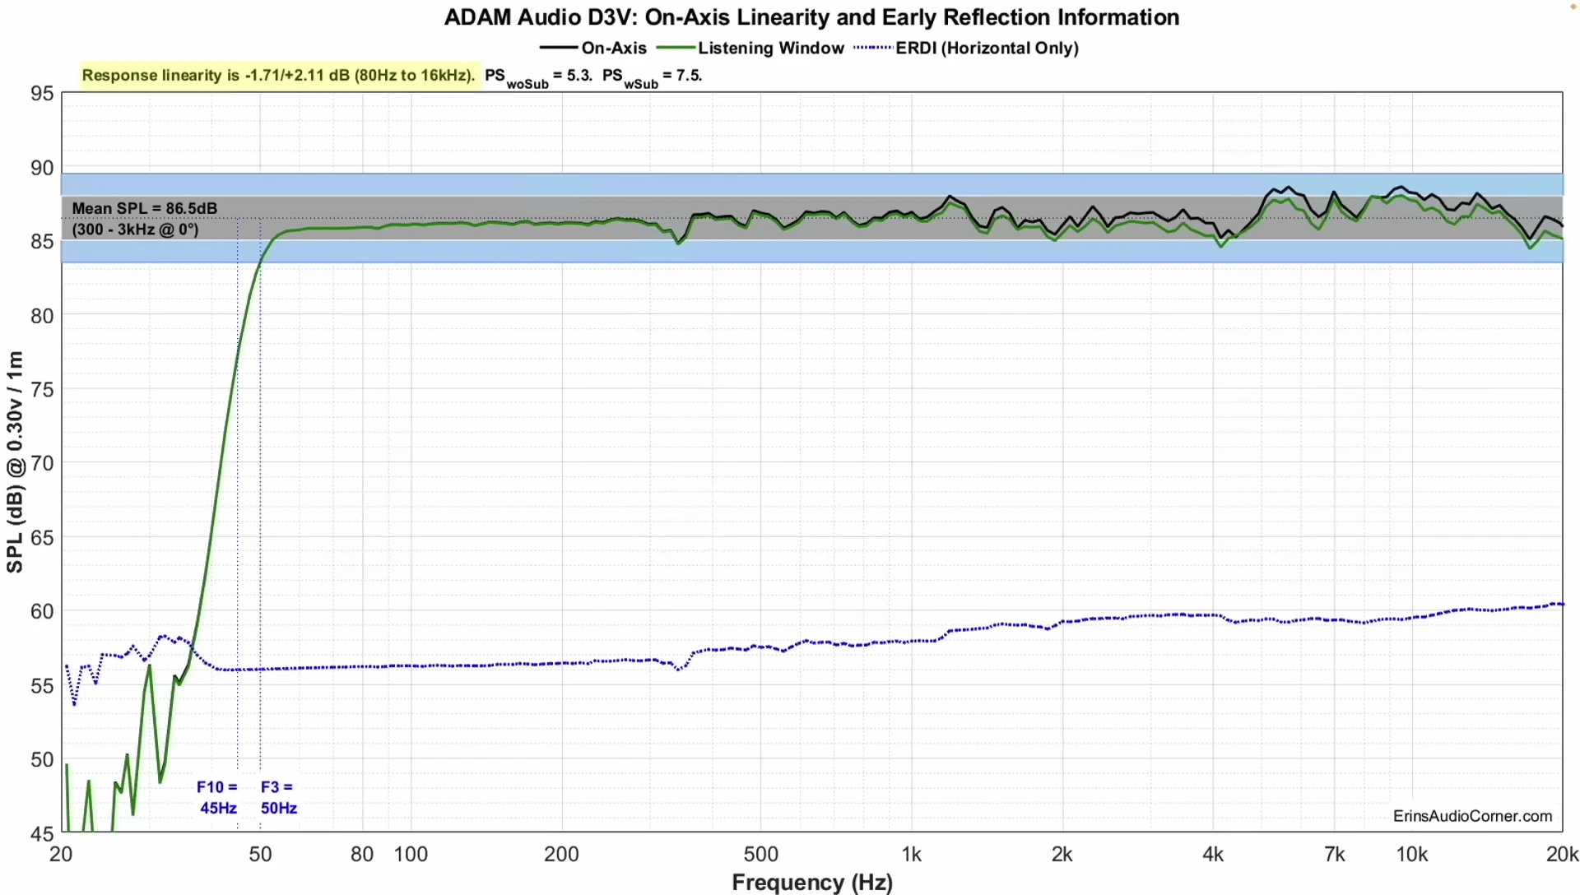Click the 85 tick on the SPL axis
The height and width of the screenshot is (895, 1580).
coord(42,242)
